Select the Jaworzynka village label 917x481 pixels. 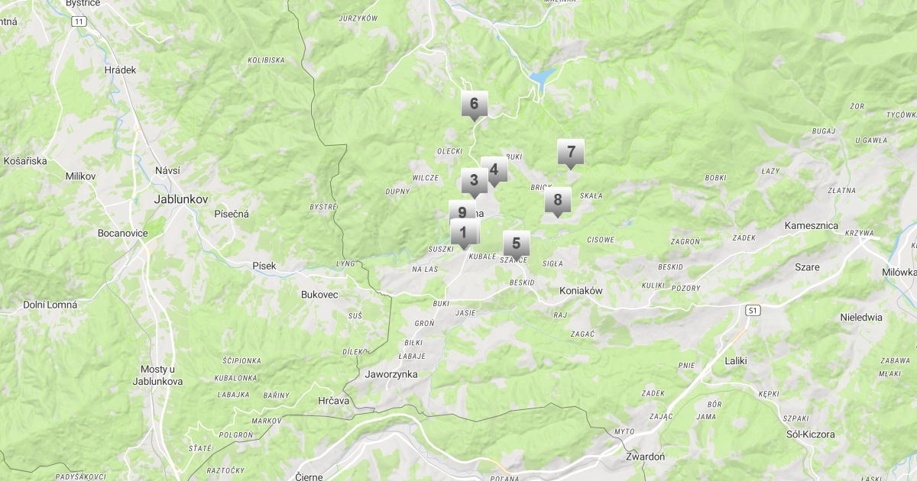pos(391,375)
